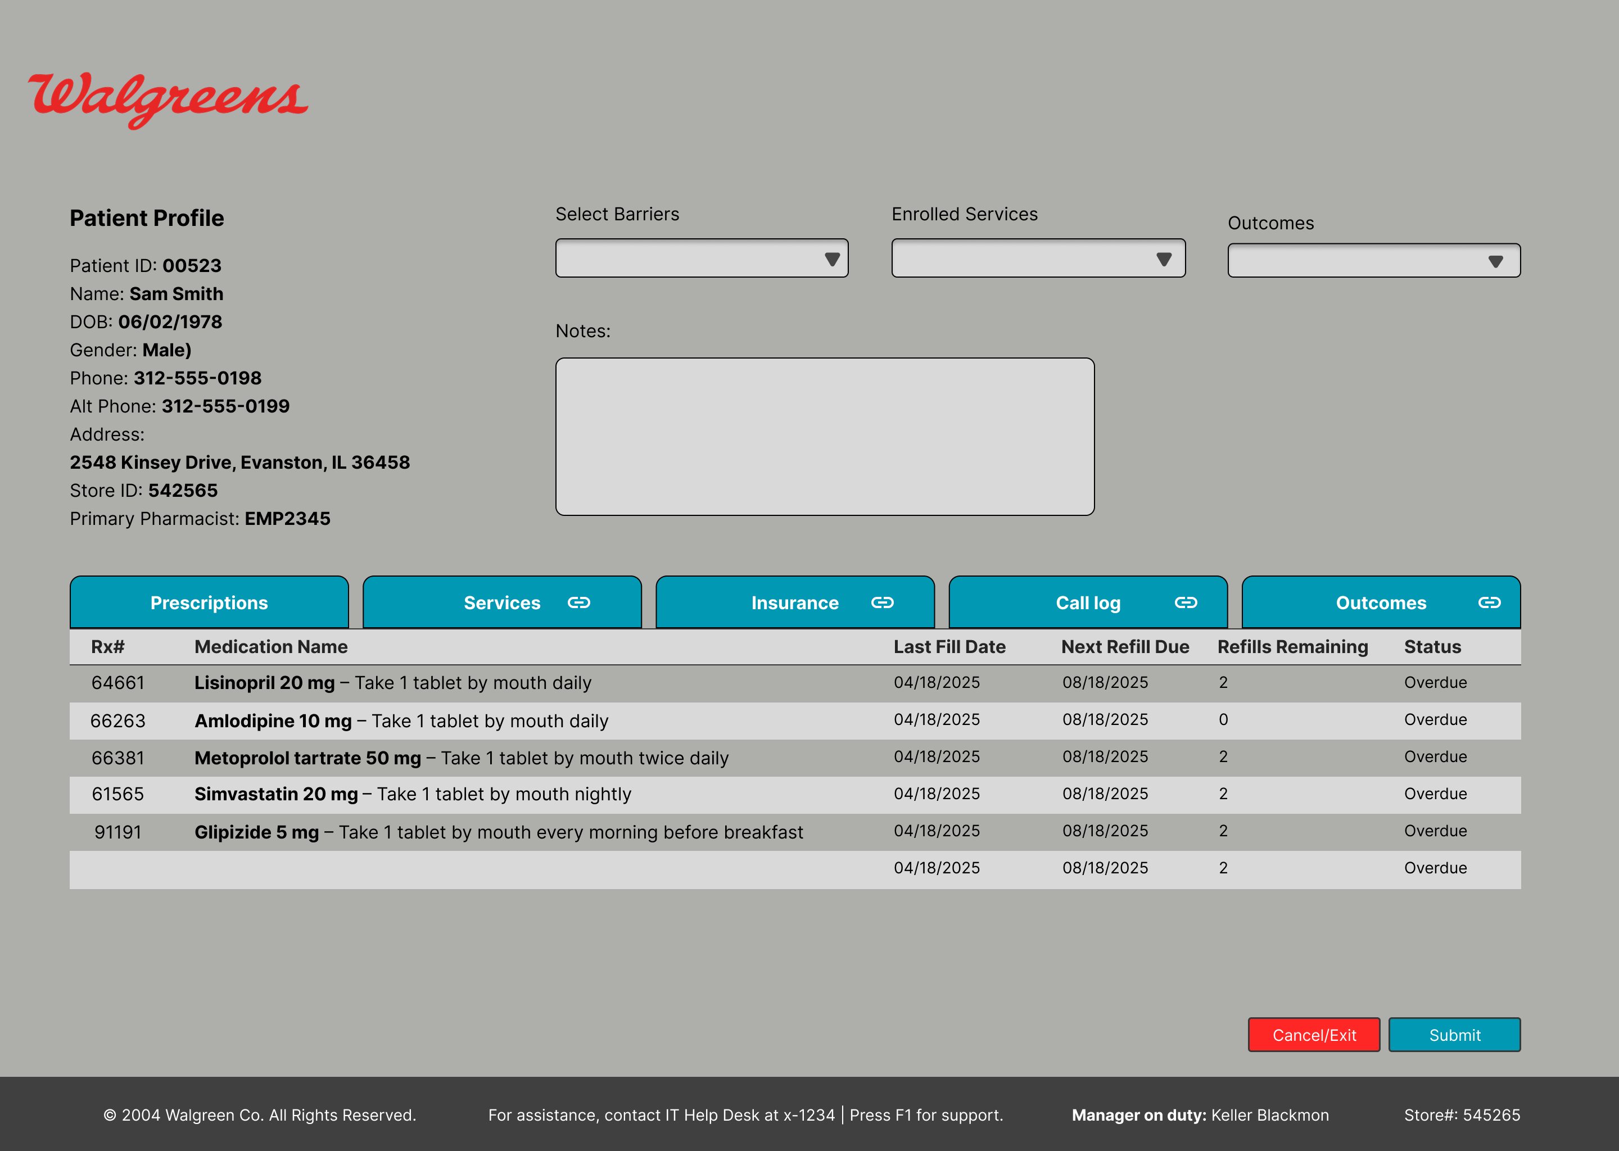This screenshot has height=1151, width=1619.
Task: Switch to the Prescriptions tab
Action: [x=209, y=603]
